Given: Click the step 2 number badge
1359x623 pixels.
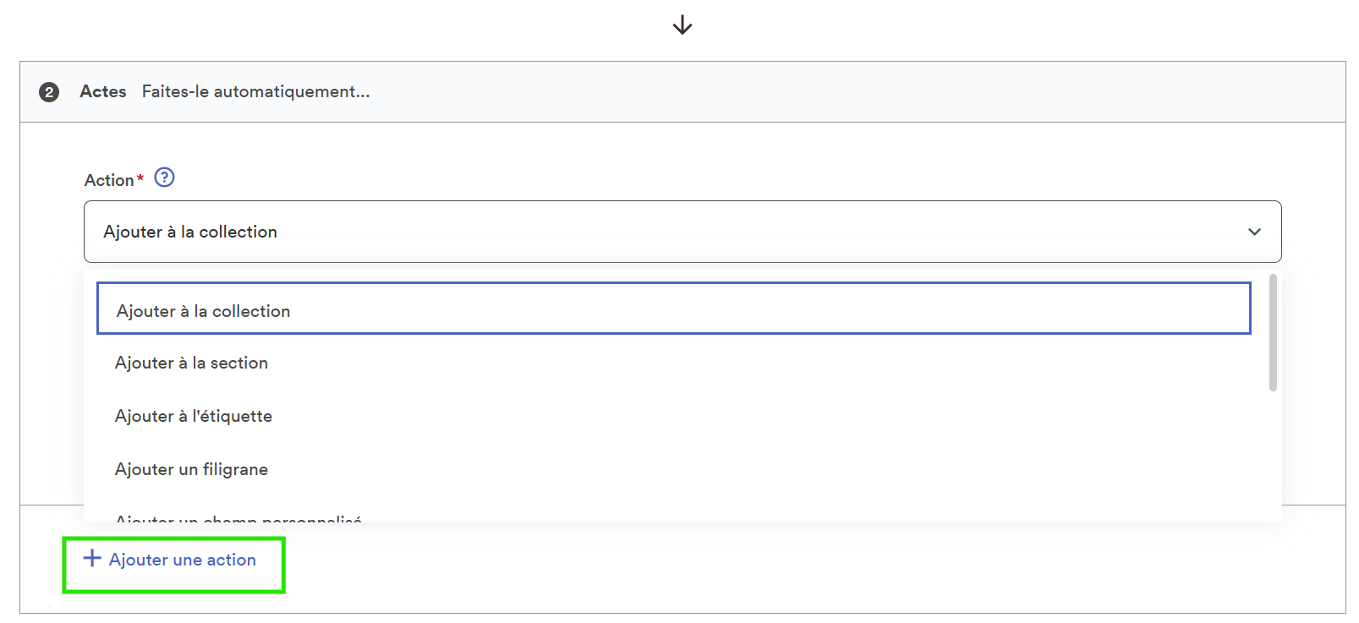Looking at the screenshot, I should point(49,92).
